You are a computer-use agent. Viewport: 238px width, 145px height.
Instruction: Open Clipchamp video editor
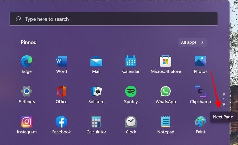tap(200, 91)
